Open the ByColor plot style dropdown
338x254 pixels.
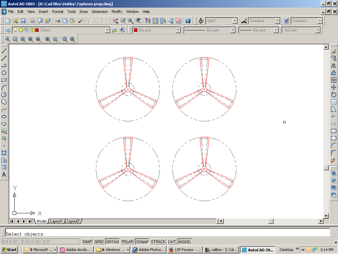click(318, 30)
